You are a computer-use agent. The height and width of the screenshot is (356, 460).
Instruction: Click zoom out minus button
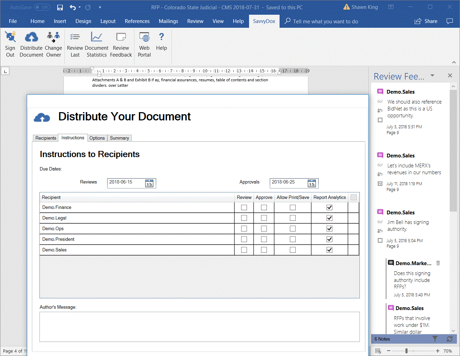tap(389, 351)
